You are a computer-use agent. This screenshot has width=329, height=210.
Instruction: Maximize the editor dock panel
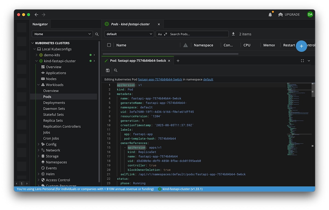(302, 61)
